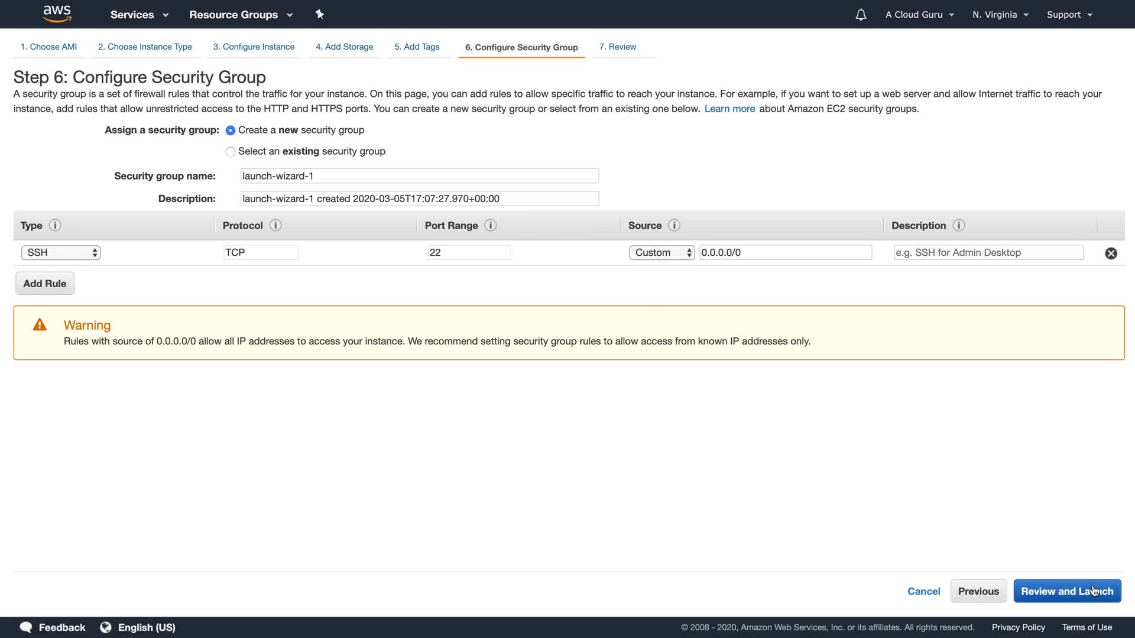The width and height of the screenshot is (1135, 638).
Task: Click the globe icon next to English (US)
Action: [106, 627]
